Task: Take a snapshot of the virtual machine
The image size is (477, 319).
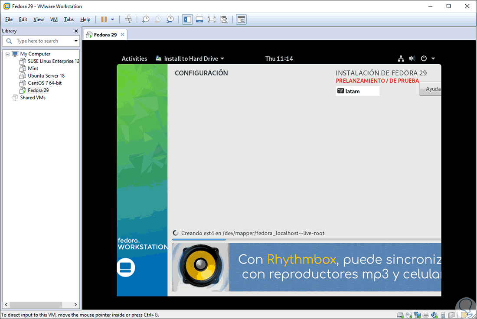Action: click(x=145, y=19)
